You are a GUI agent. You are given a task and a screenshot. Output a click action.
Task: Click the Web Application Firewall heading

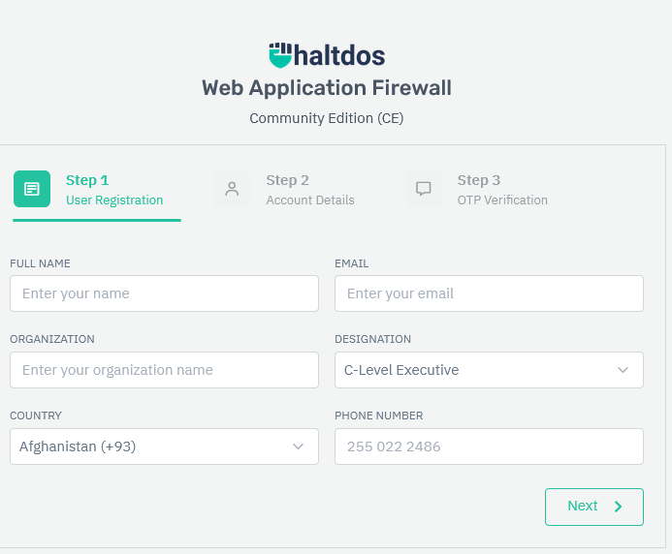point(327,88)
